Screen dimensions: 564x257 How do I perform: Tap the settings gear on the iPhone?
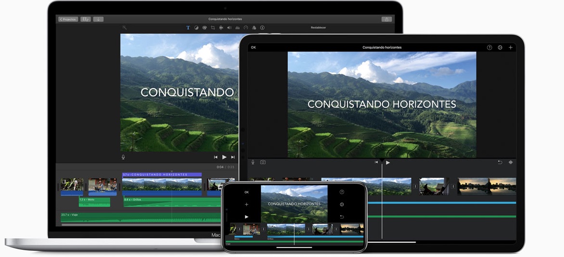point(342,205)
